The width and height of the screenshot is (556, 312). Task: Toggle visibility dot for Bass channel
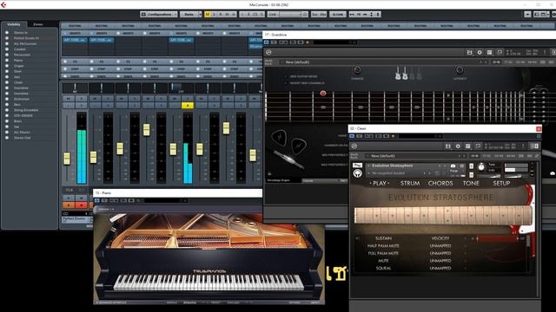(7, 104)
